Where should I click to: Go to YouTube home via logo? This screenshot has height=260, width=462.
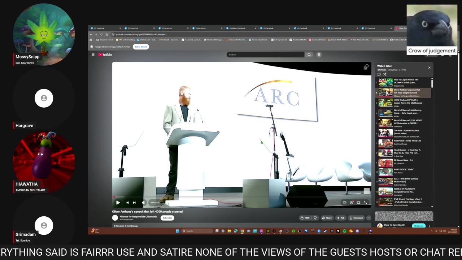pos(105,55)
